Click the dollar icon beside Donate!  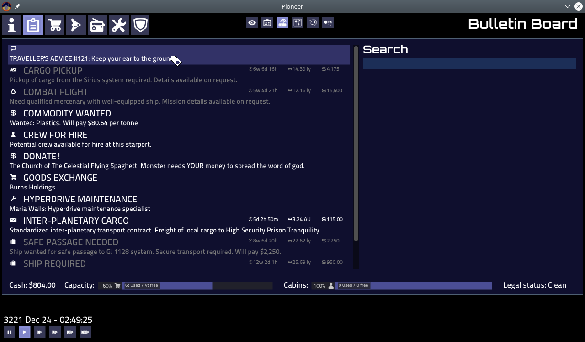click(13, 156)
